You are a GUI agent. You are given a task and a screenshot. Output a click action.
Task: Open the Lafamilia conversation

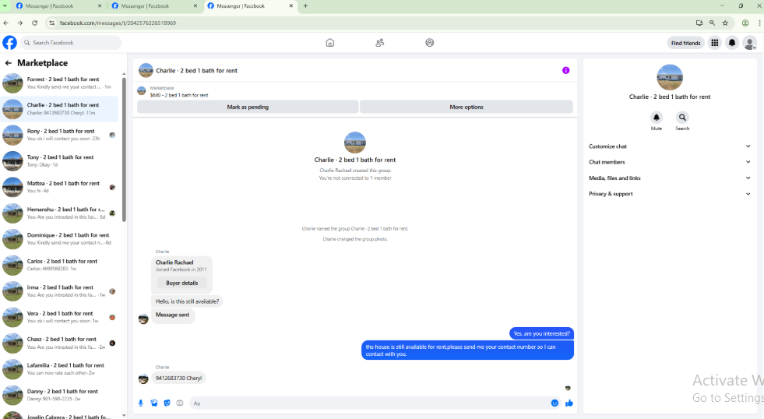pos(60,369)
